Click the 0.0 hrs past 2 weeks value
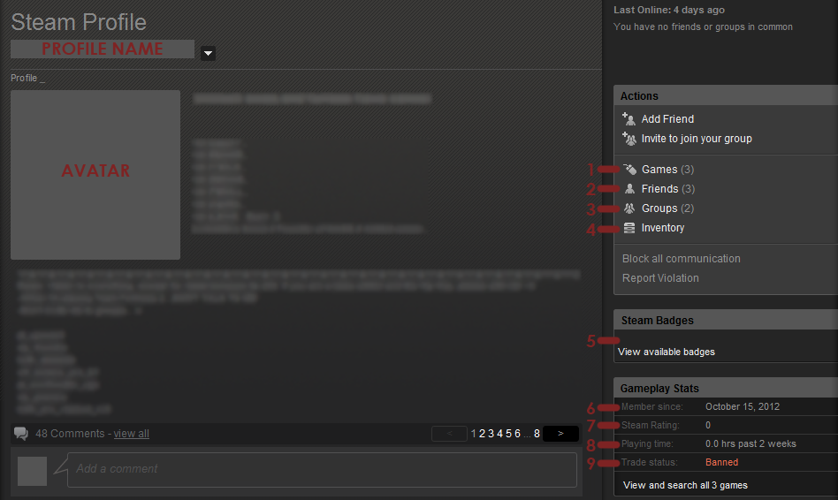Viewport: 838px width, 500px height. pos(750,444)
